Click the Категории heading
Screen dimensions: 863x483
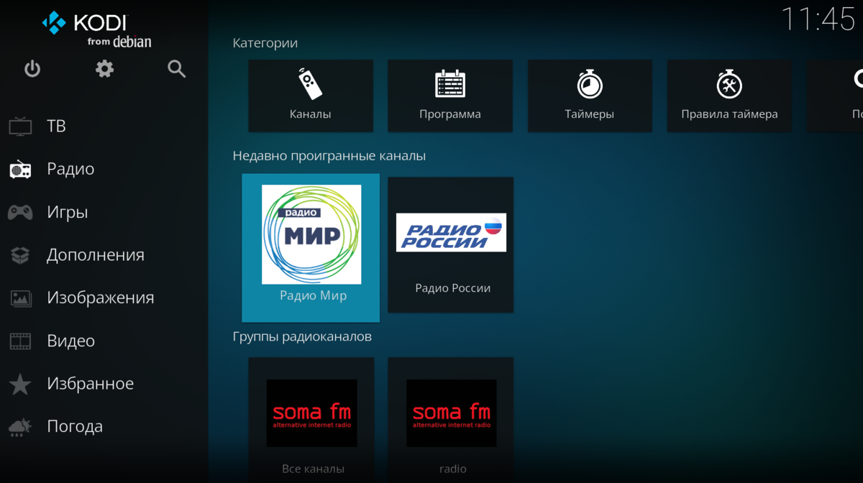click(x=265, y=43)
